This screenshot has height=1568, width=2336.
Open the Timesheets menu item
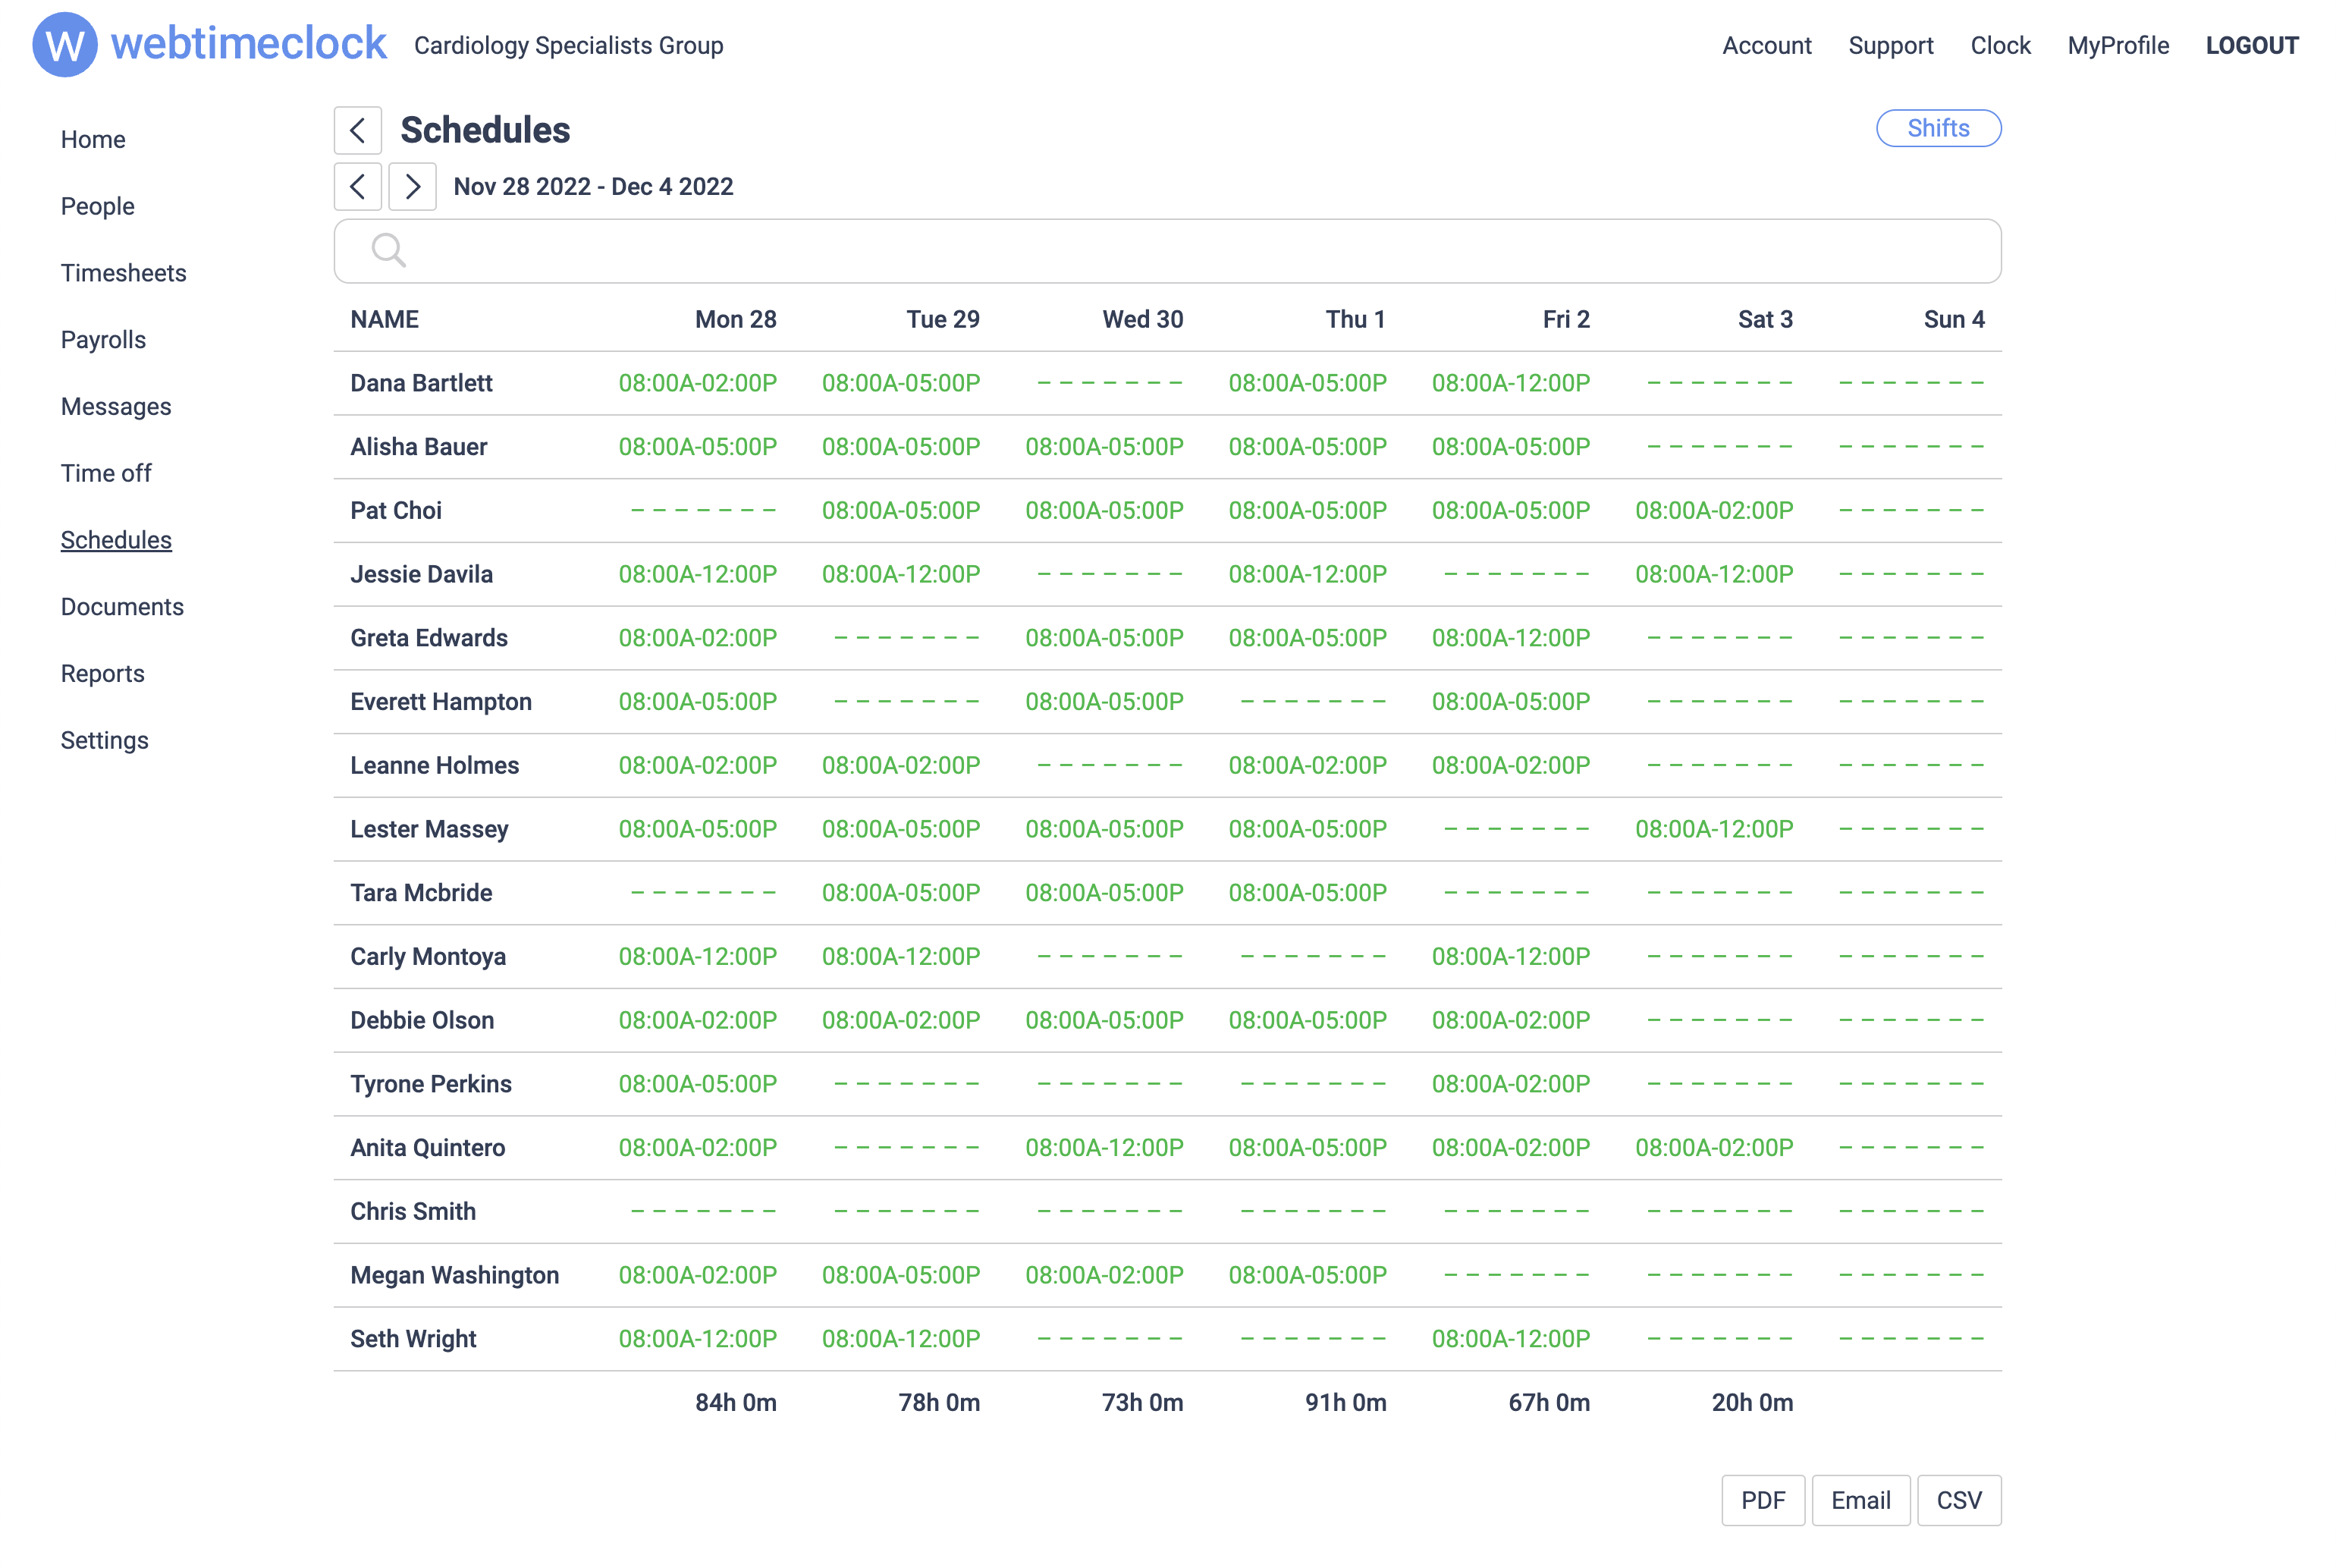click(x=123, y=272)
